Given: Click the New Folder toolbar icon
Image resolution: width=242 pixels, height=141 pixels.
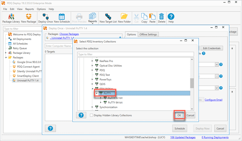Looking at the screenshot, I should [x=124, y=18].
